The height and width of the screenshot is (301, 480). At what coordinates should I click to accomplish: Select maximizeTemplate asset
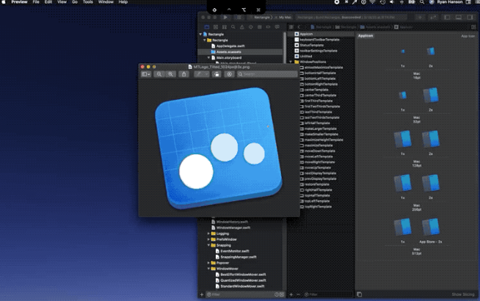319,145
